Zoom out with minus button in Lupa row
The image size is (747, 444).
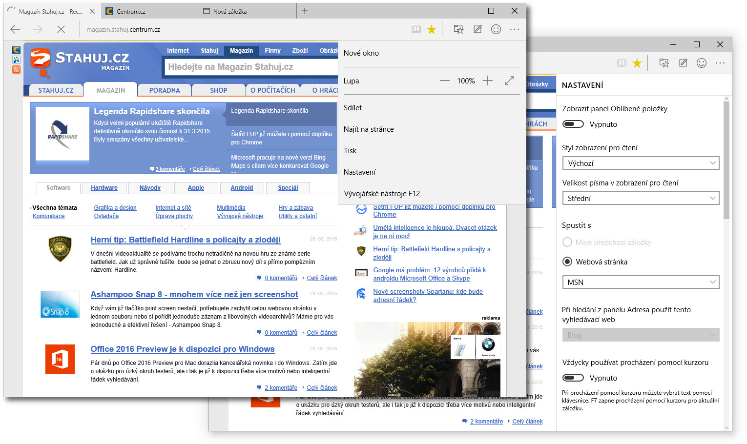point(444,81)
